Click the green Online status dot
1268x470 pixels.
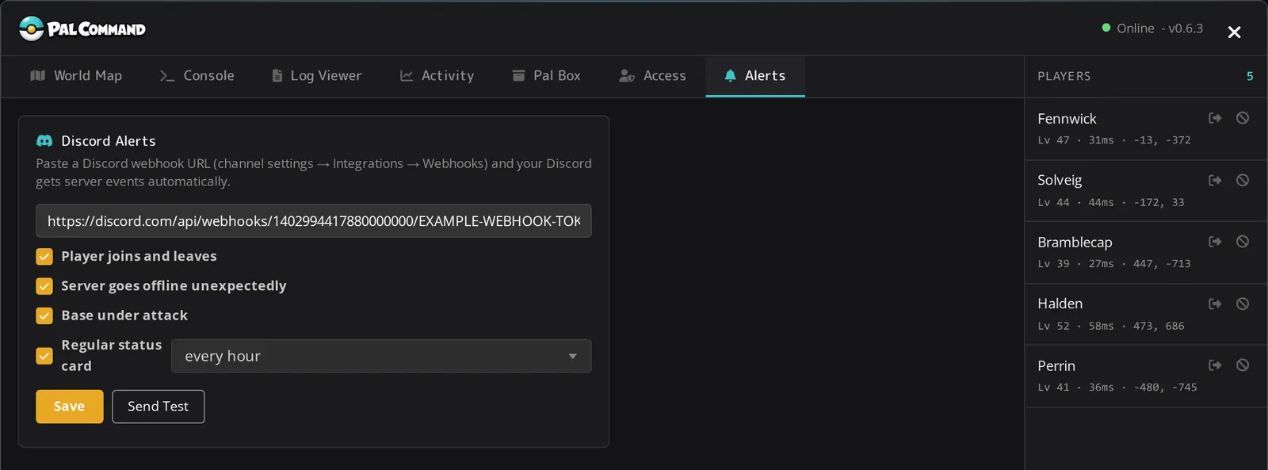[1106, 28]
